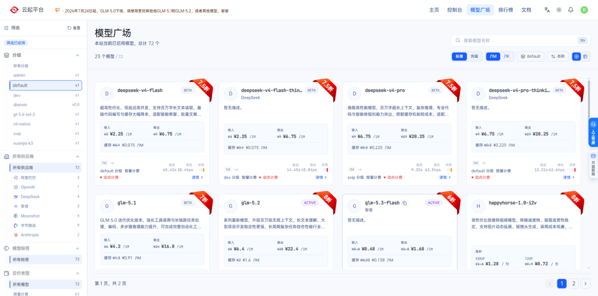This screenshot has height=296, width=598.
Task: Select 所有标签 model tag
Action: (46, 259)
